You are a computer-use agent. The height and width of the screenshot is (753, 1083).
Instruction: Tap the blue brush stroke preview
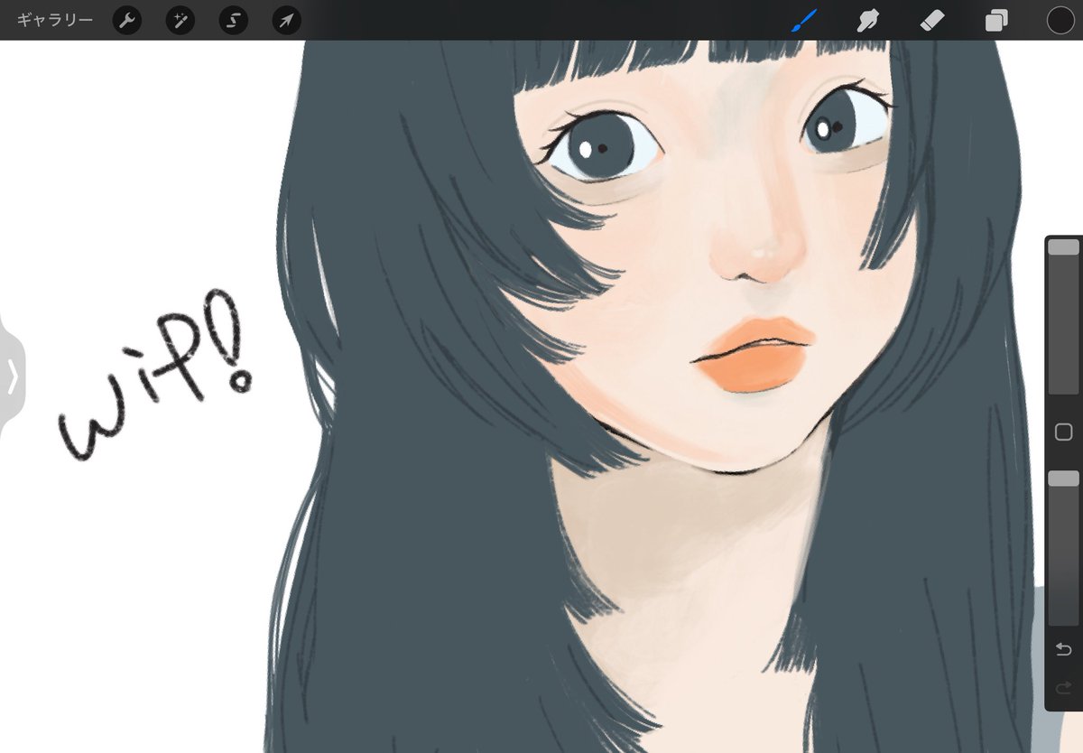point(803,20)
